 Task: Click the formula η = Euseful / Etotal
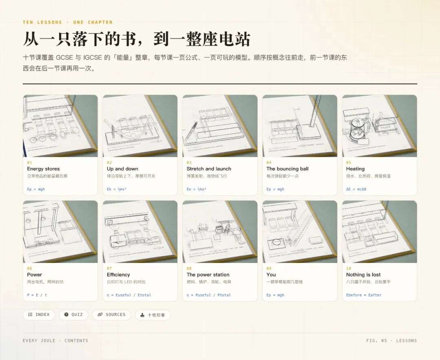[129, 295]
